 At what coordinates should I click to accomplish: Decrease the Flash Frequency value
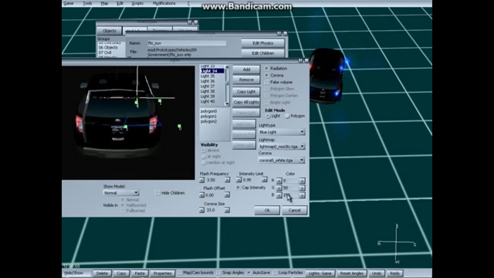[x=202, y=180]
